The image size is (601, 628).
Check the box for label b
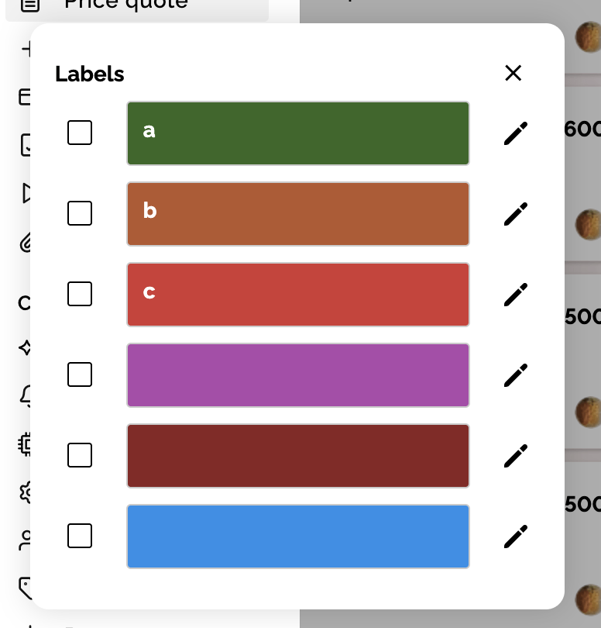click(80, 213)
